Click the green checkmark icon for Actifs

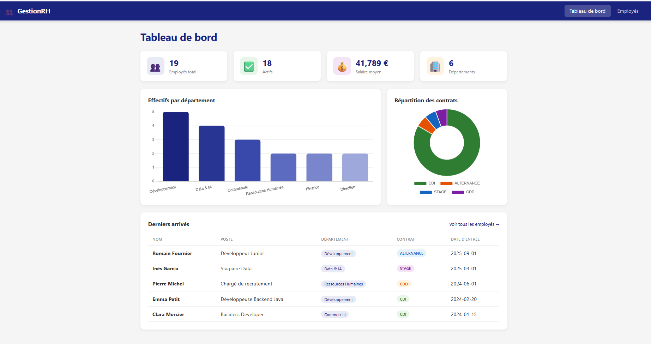click(248, 66)
